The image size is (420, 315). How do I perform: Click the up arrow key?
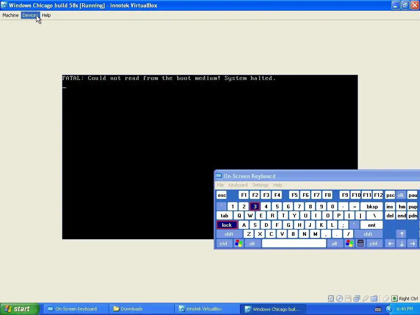coord(402,234)
